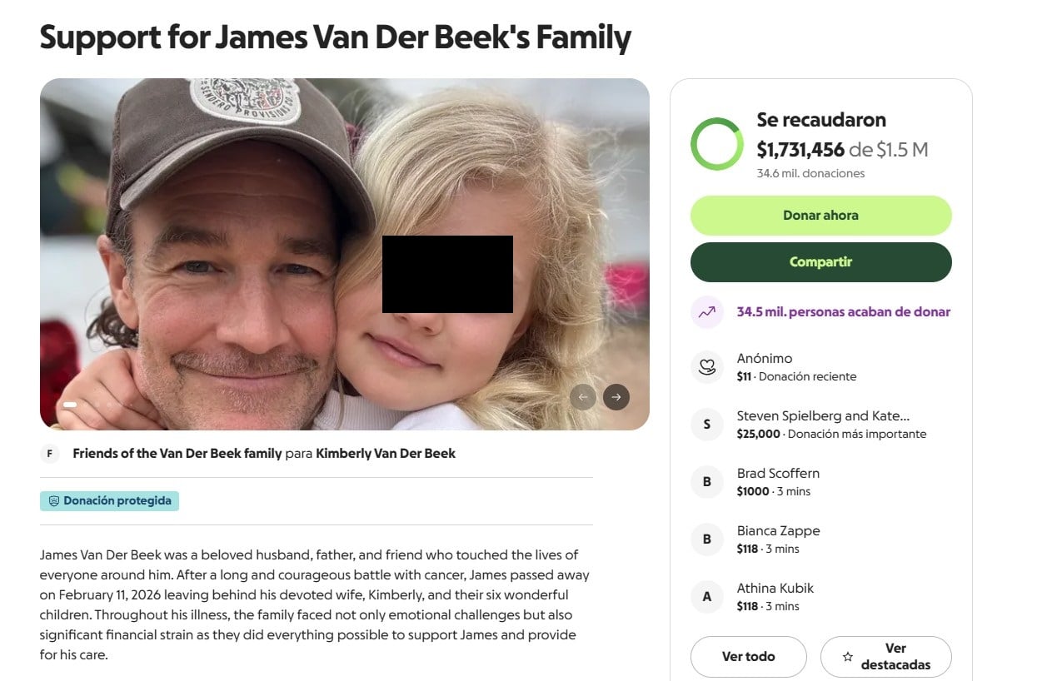
Task: Click the Compartir button
Action: tap(820, 261)
